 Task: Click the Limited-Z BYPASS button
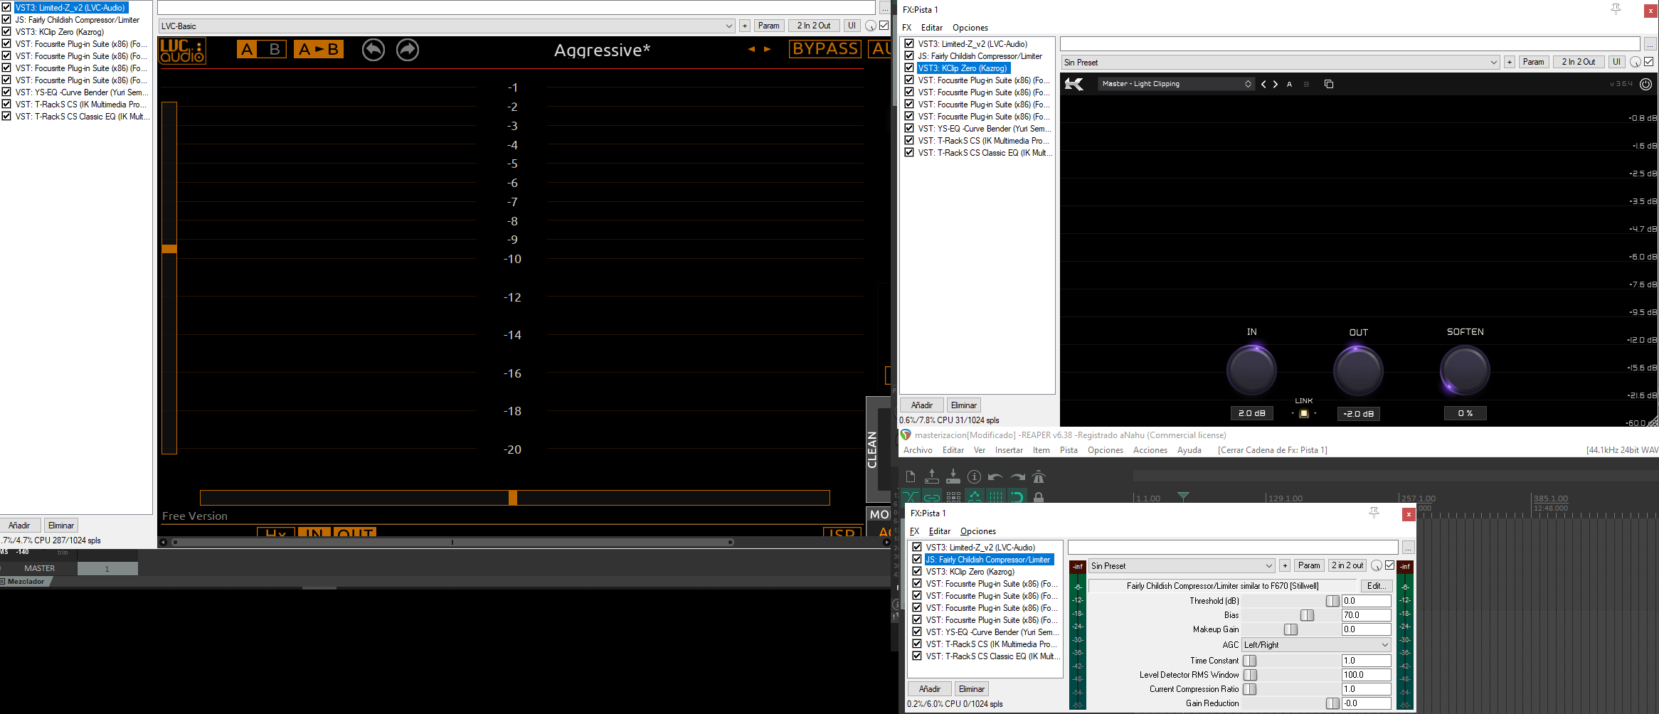(x=825, y=49)
